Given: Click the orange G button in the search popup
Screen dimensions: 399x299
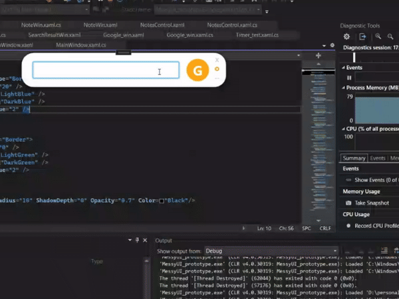Looking at the screenshot, I should pyautogui.click(x=198, y=70).
